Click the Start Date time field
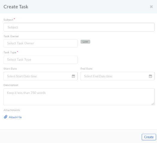Viewport: 157px width, 143px height. click(40, 76)
